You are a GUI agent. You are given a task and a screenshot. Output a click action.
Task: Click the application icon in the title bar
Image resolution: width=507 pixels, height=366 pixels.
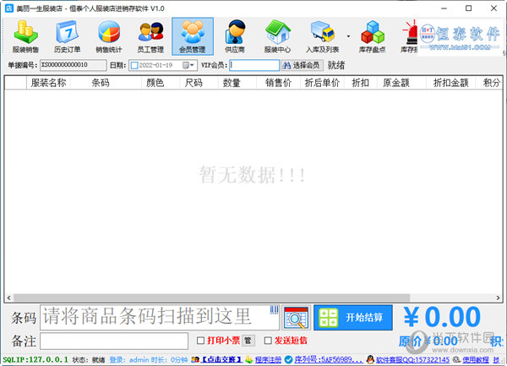pyautogui.click(x=9, y=8)
